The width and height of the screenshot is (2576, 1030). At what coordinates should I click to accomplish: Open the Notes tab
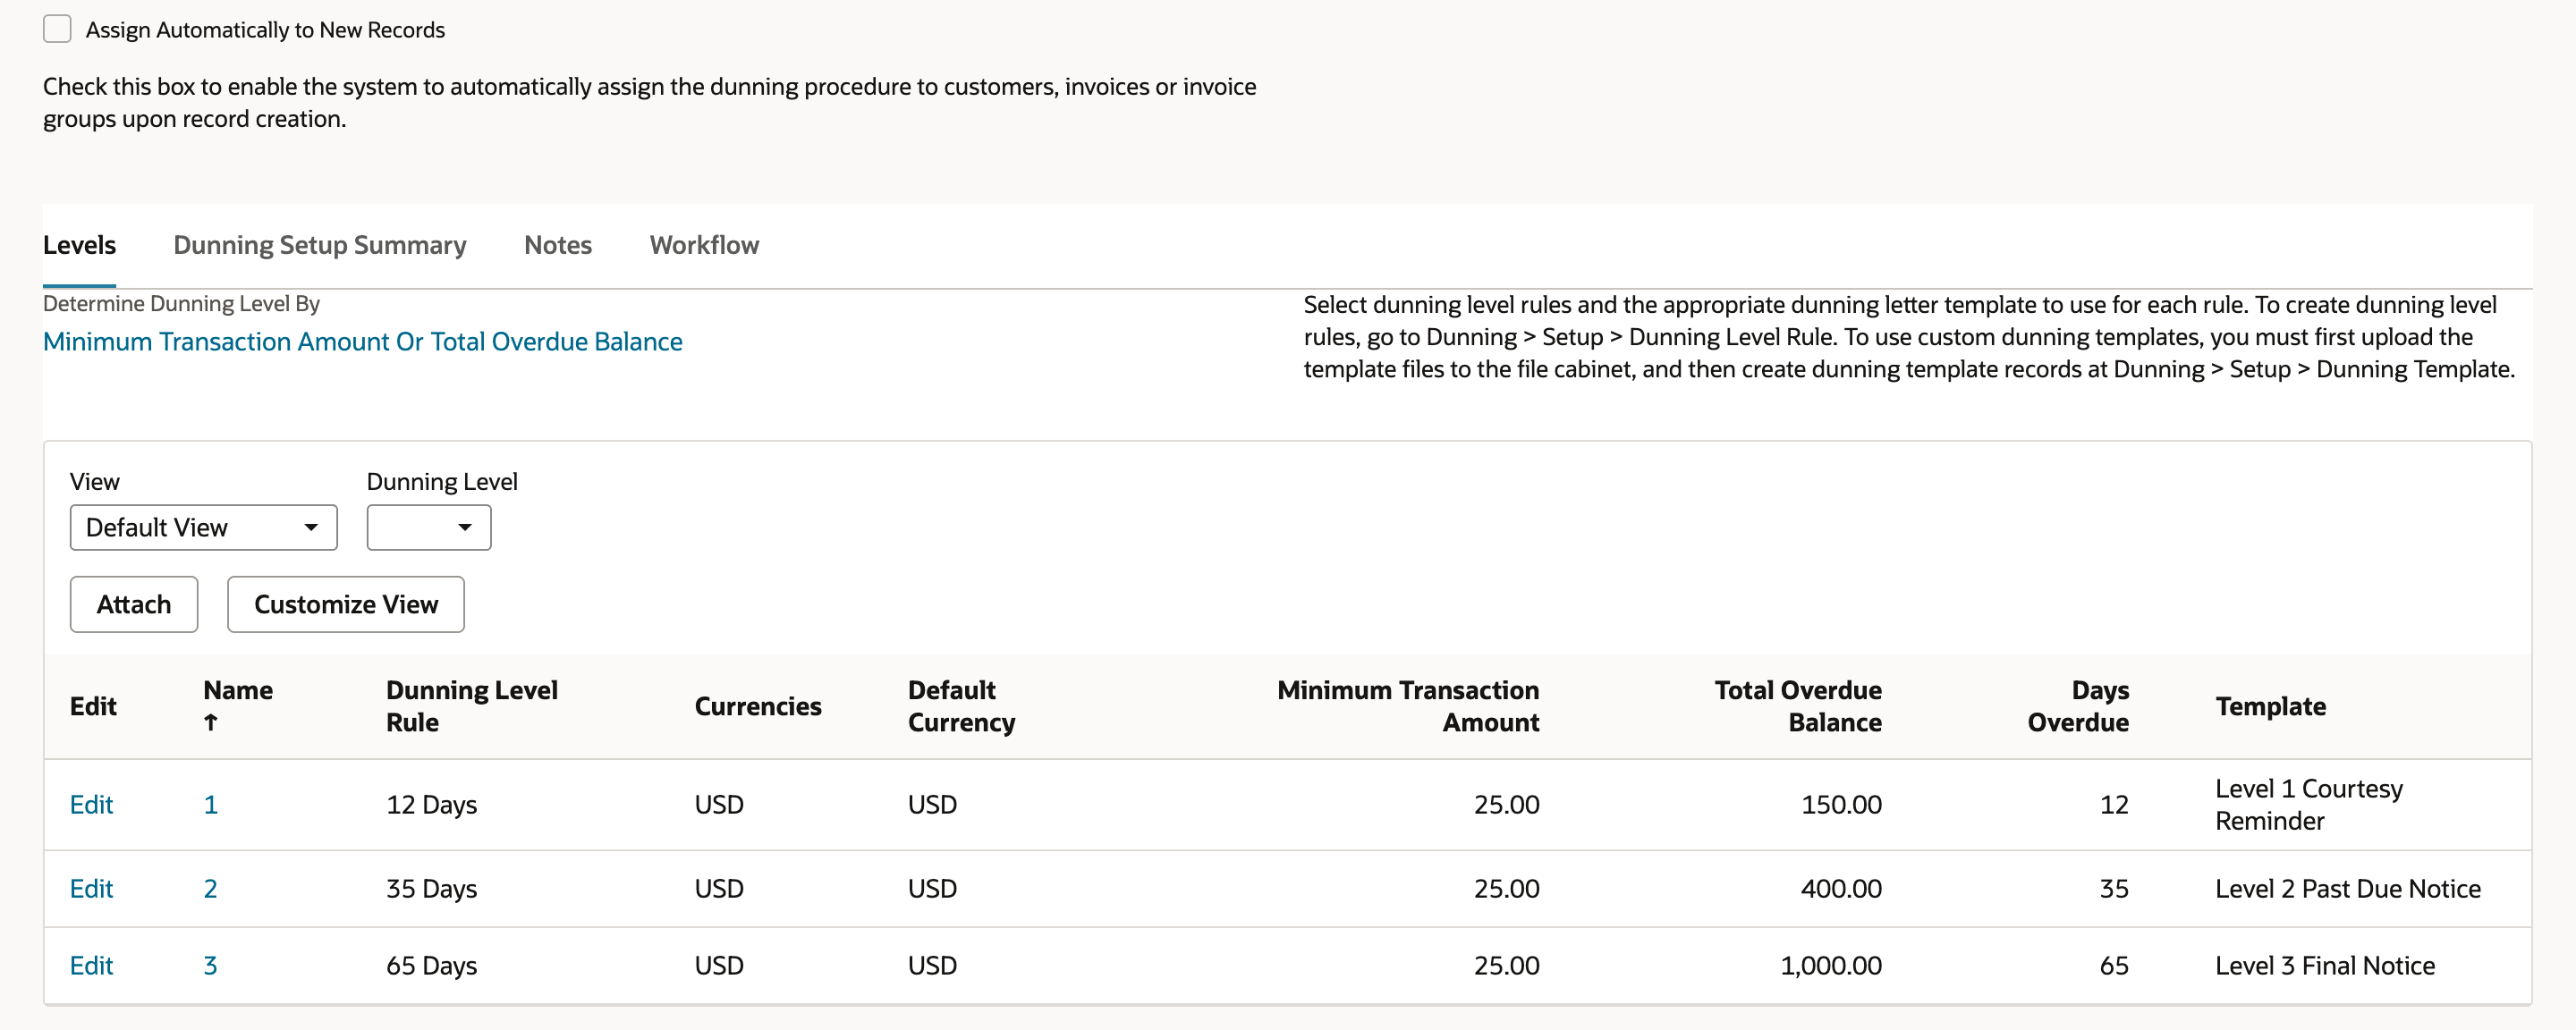(x=558, y=245)
